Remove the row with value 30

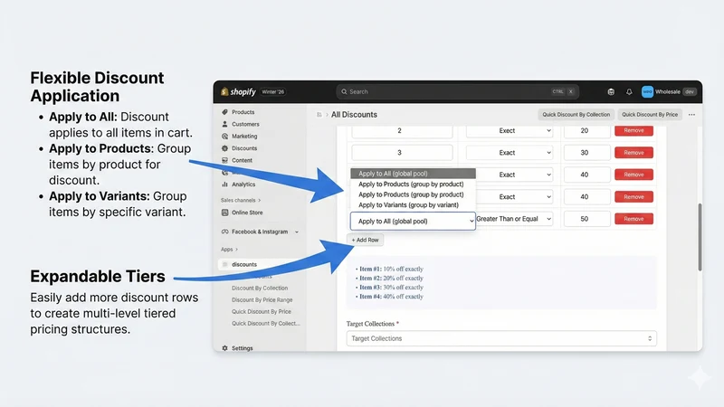click(634, 153)
